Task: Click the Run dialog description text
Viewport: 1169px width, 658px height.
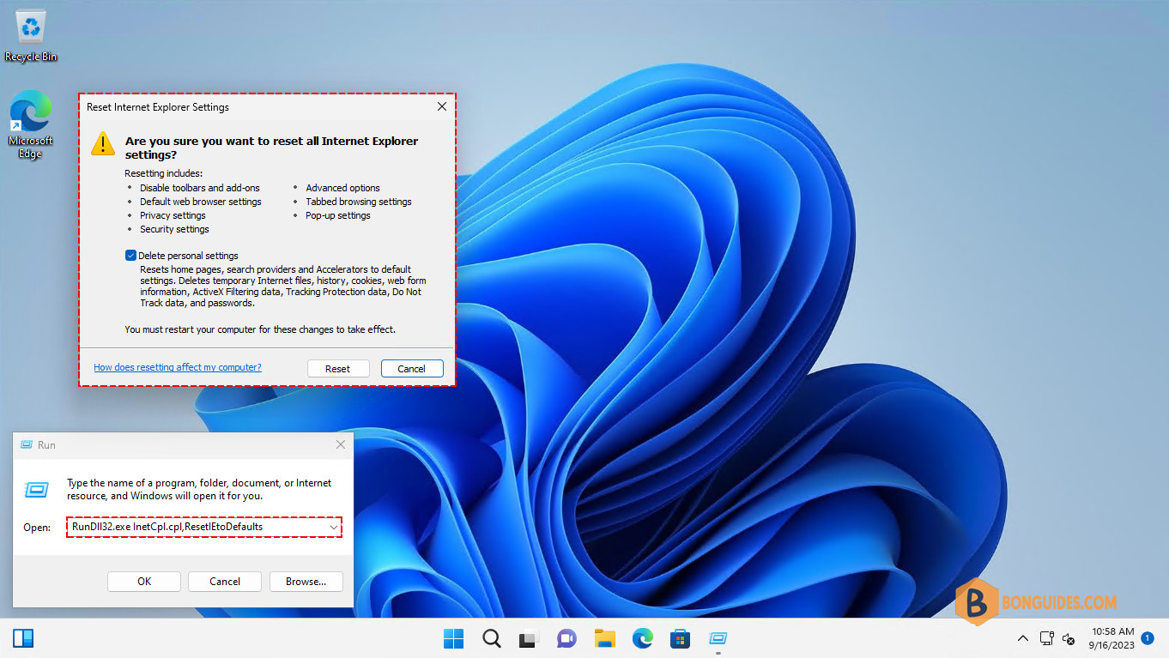Action: [x=199, y=489]
